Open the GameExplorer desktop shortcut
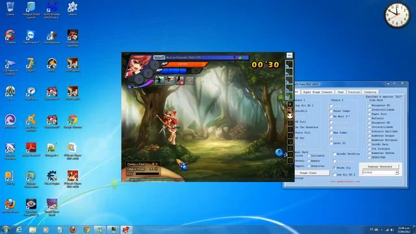Viewport: 416px width, 234px height. point(52,36)
